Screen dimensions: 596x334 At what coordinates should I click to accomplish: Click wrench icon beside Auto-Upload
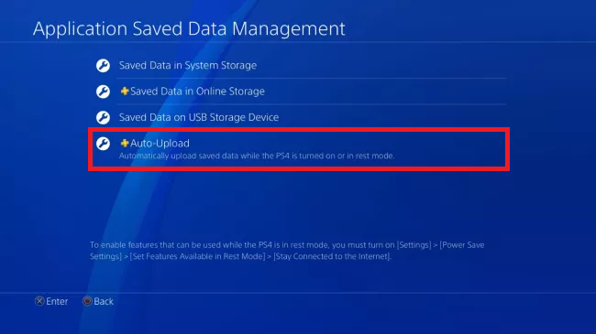click(103, 143)
